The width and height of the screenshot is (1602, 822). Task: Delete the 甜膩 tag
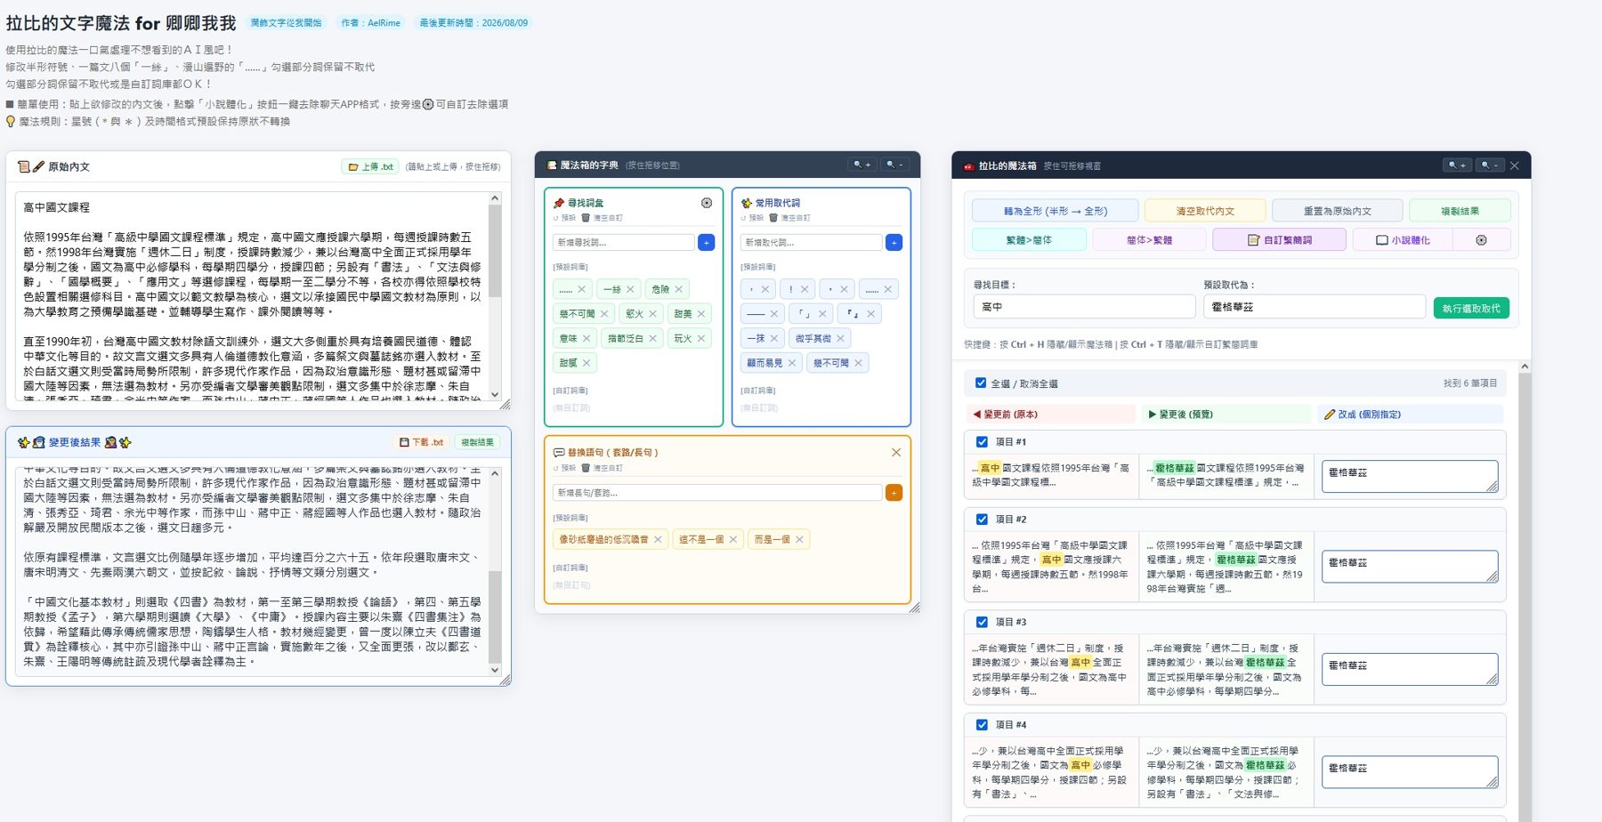pos(587,362)
